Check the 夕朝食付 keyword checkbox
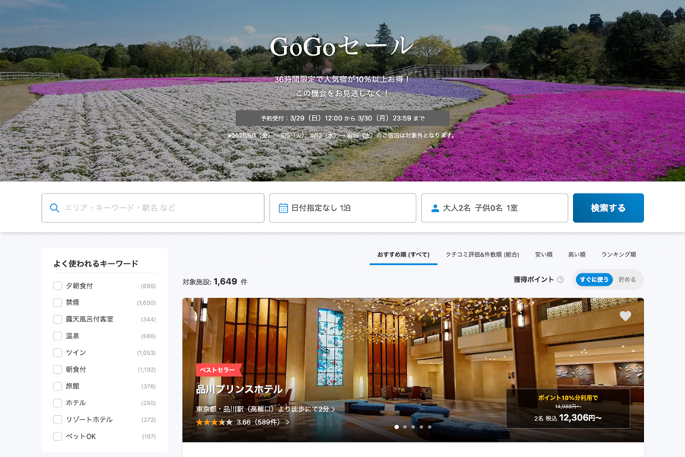Image resolution: width=685 pixels, height=457 pixels. tap(58, 286)
